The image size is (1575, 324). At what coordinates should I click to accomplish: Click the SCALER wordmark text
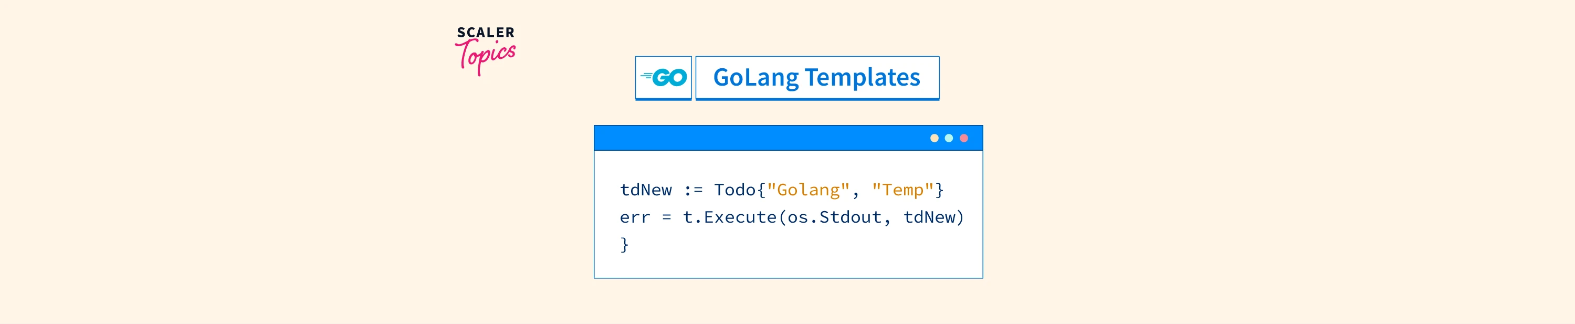click(486, 33)
